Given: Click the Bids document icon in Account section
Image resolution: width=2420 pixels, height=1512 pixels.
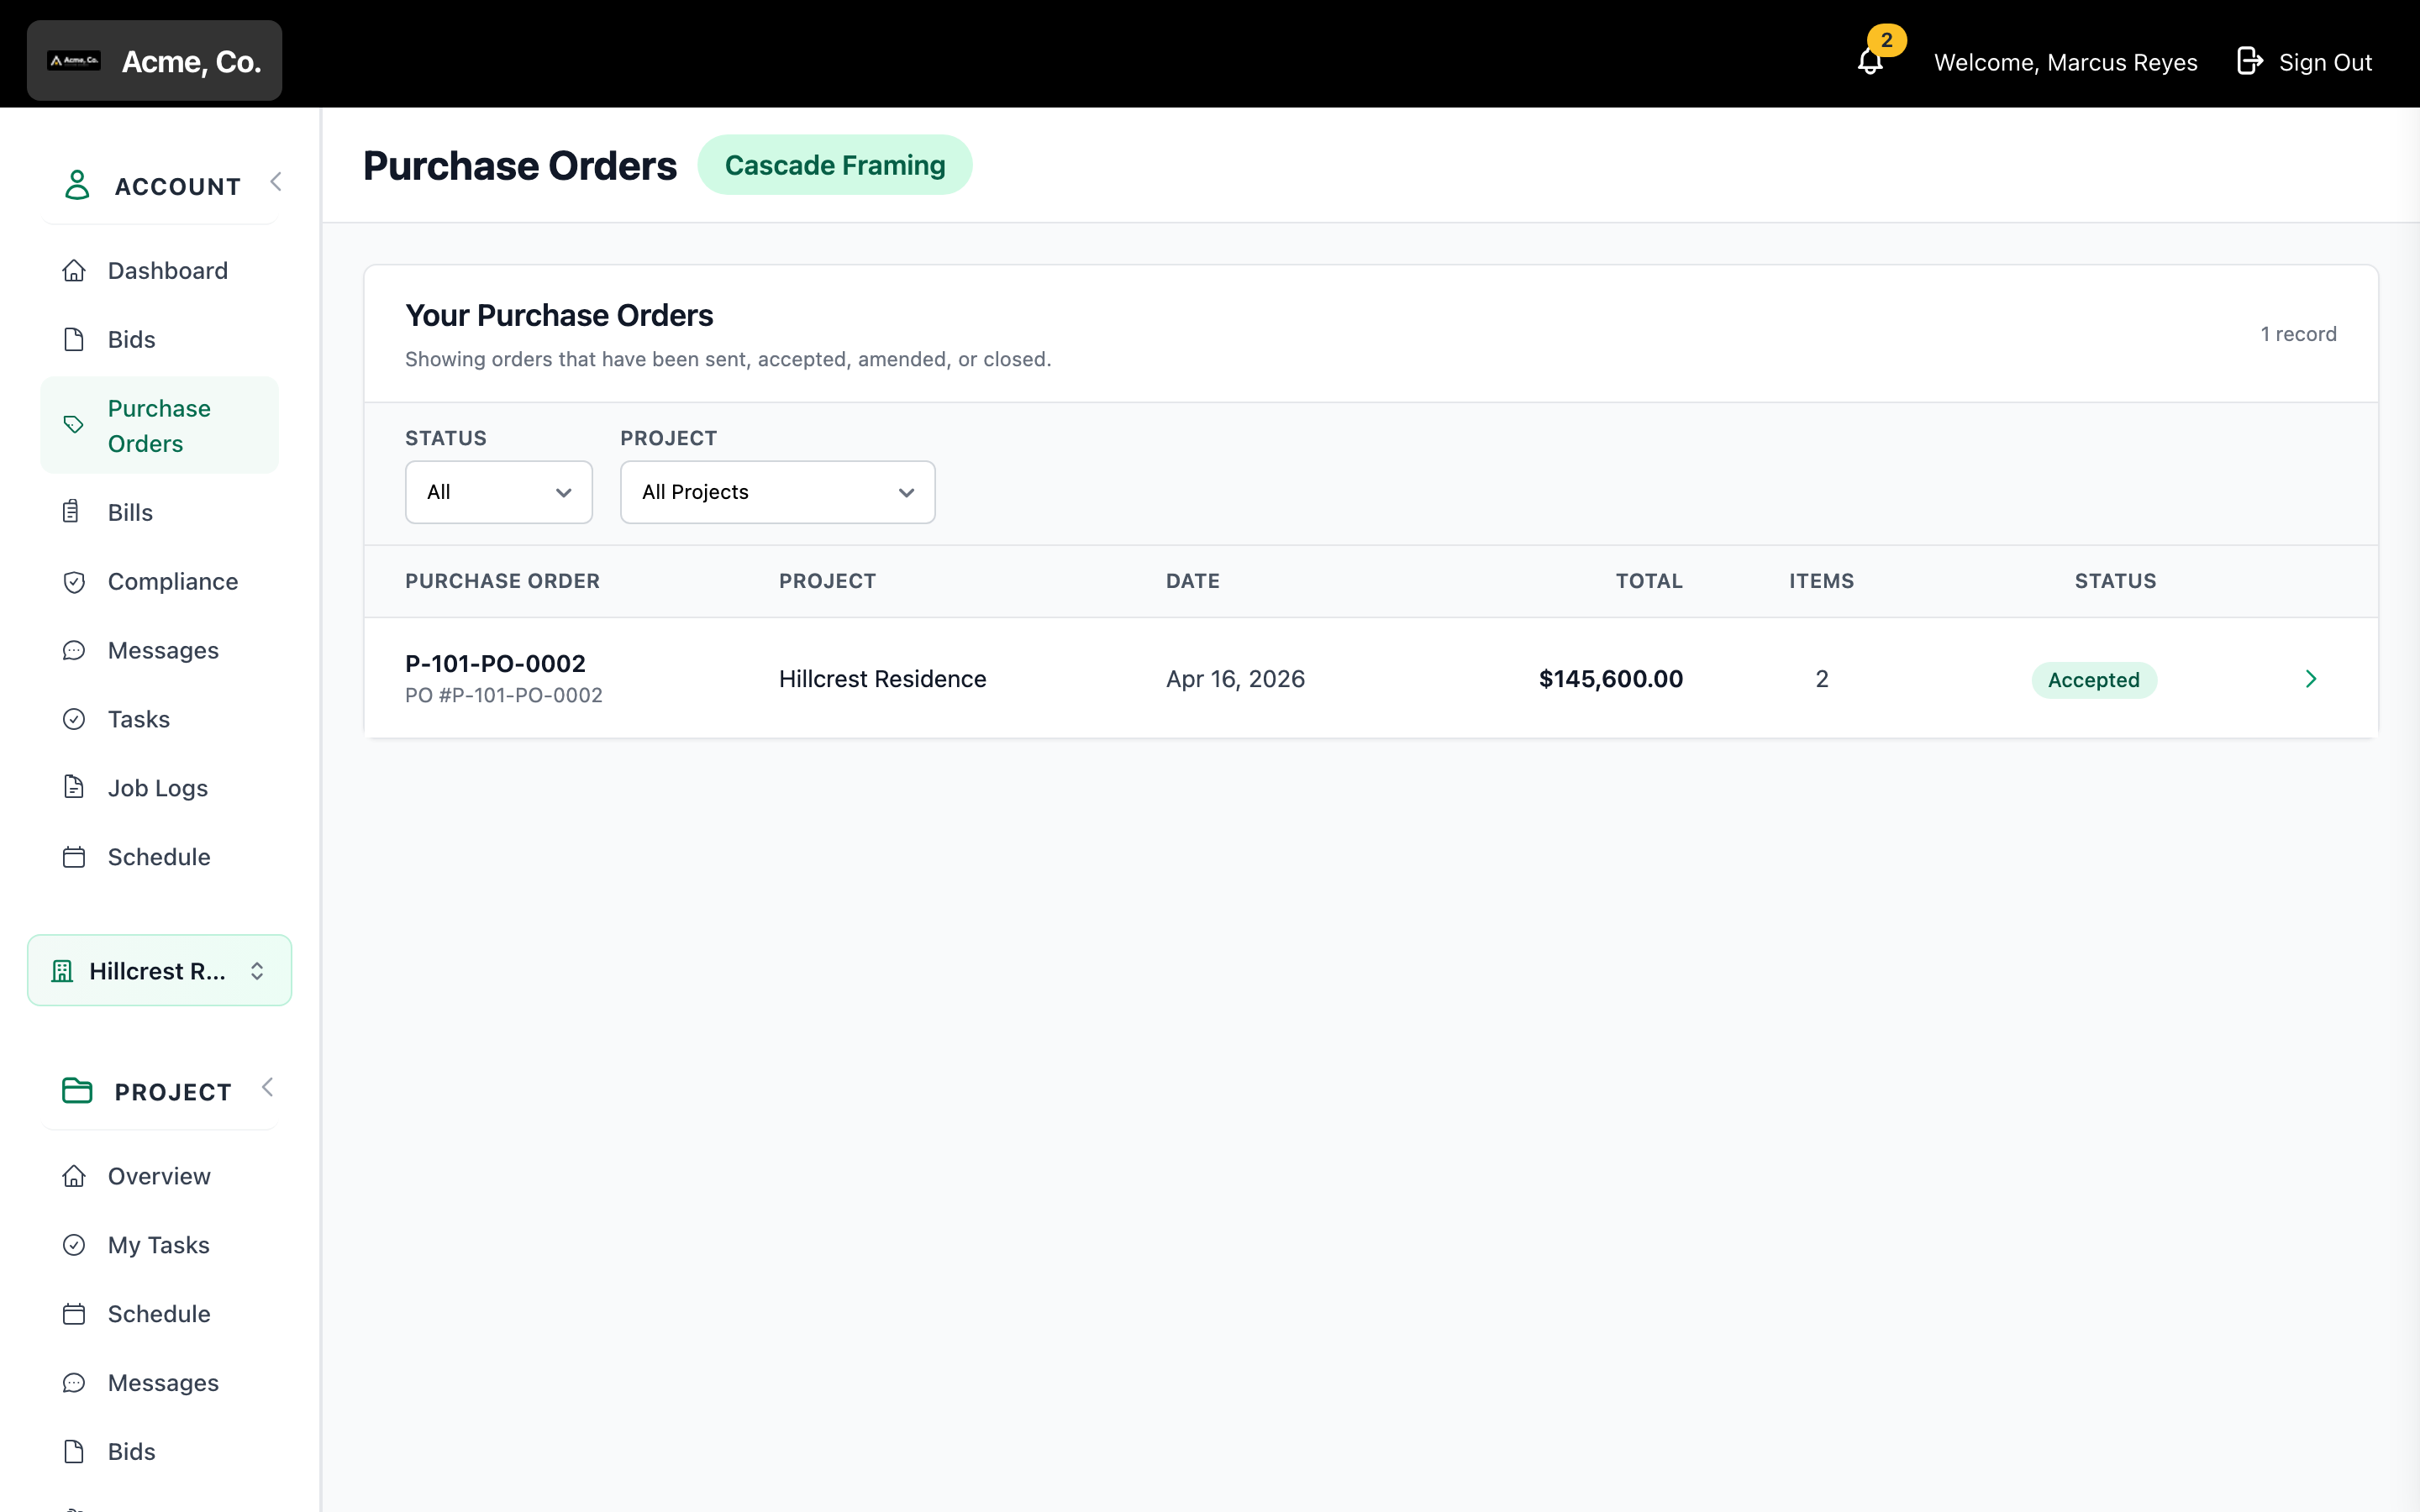Looking at the screenshot, I should [x=74, y=340].
